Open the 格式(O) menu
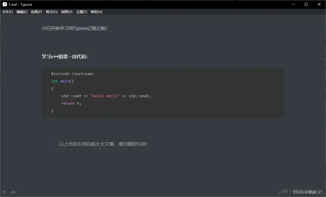 [x=51, y=12]
